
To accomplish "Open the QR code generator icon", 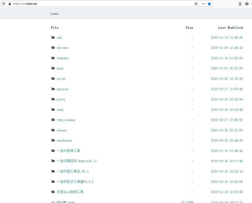I will pos(196,4).
